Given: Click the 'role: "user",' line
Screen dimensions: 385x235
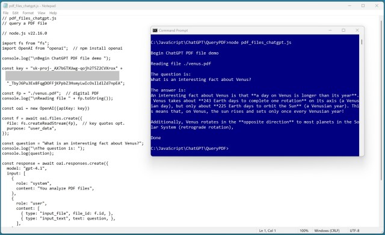Looking at the screenshot, I should 31,203.
